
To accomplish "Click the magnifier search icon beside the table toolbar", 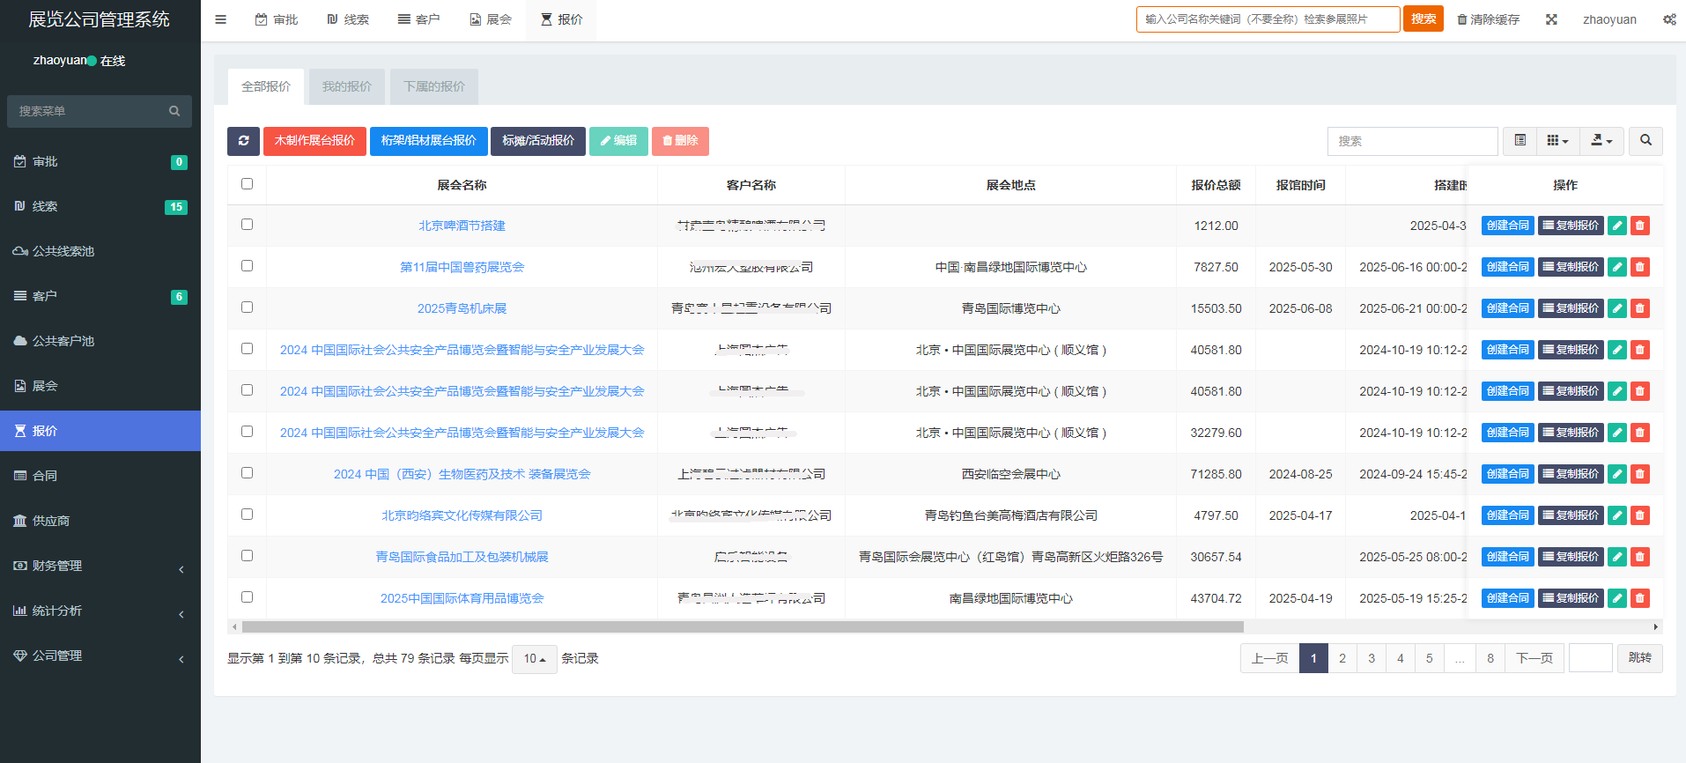I will pyautogui.click(x=1645, y=141).
